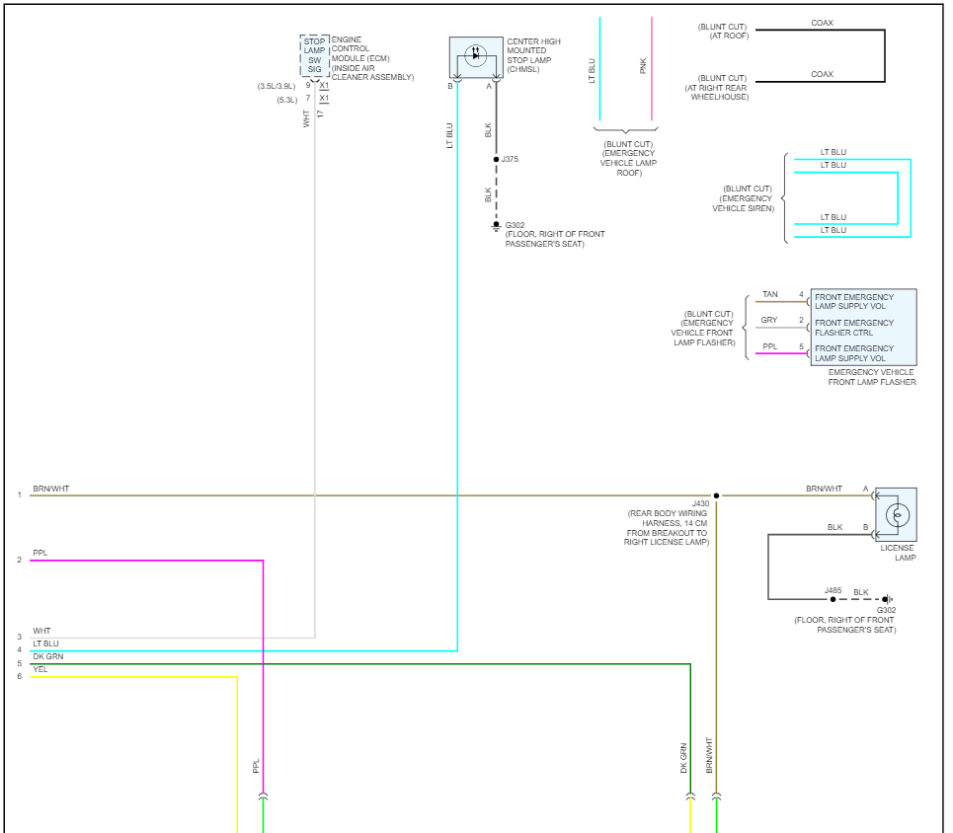
Task: Select the G302 ground symbol beside J485
Action: pos(887,599)
